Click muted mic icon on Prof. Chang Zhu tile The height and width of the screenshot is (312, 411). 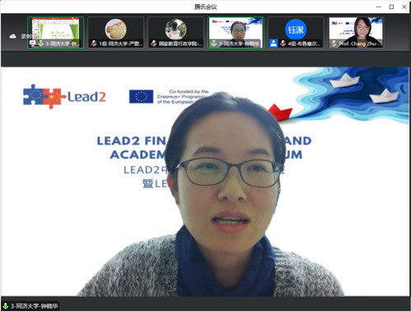[x=334, y=44]
